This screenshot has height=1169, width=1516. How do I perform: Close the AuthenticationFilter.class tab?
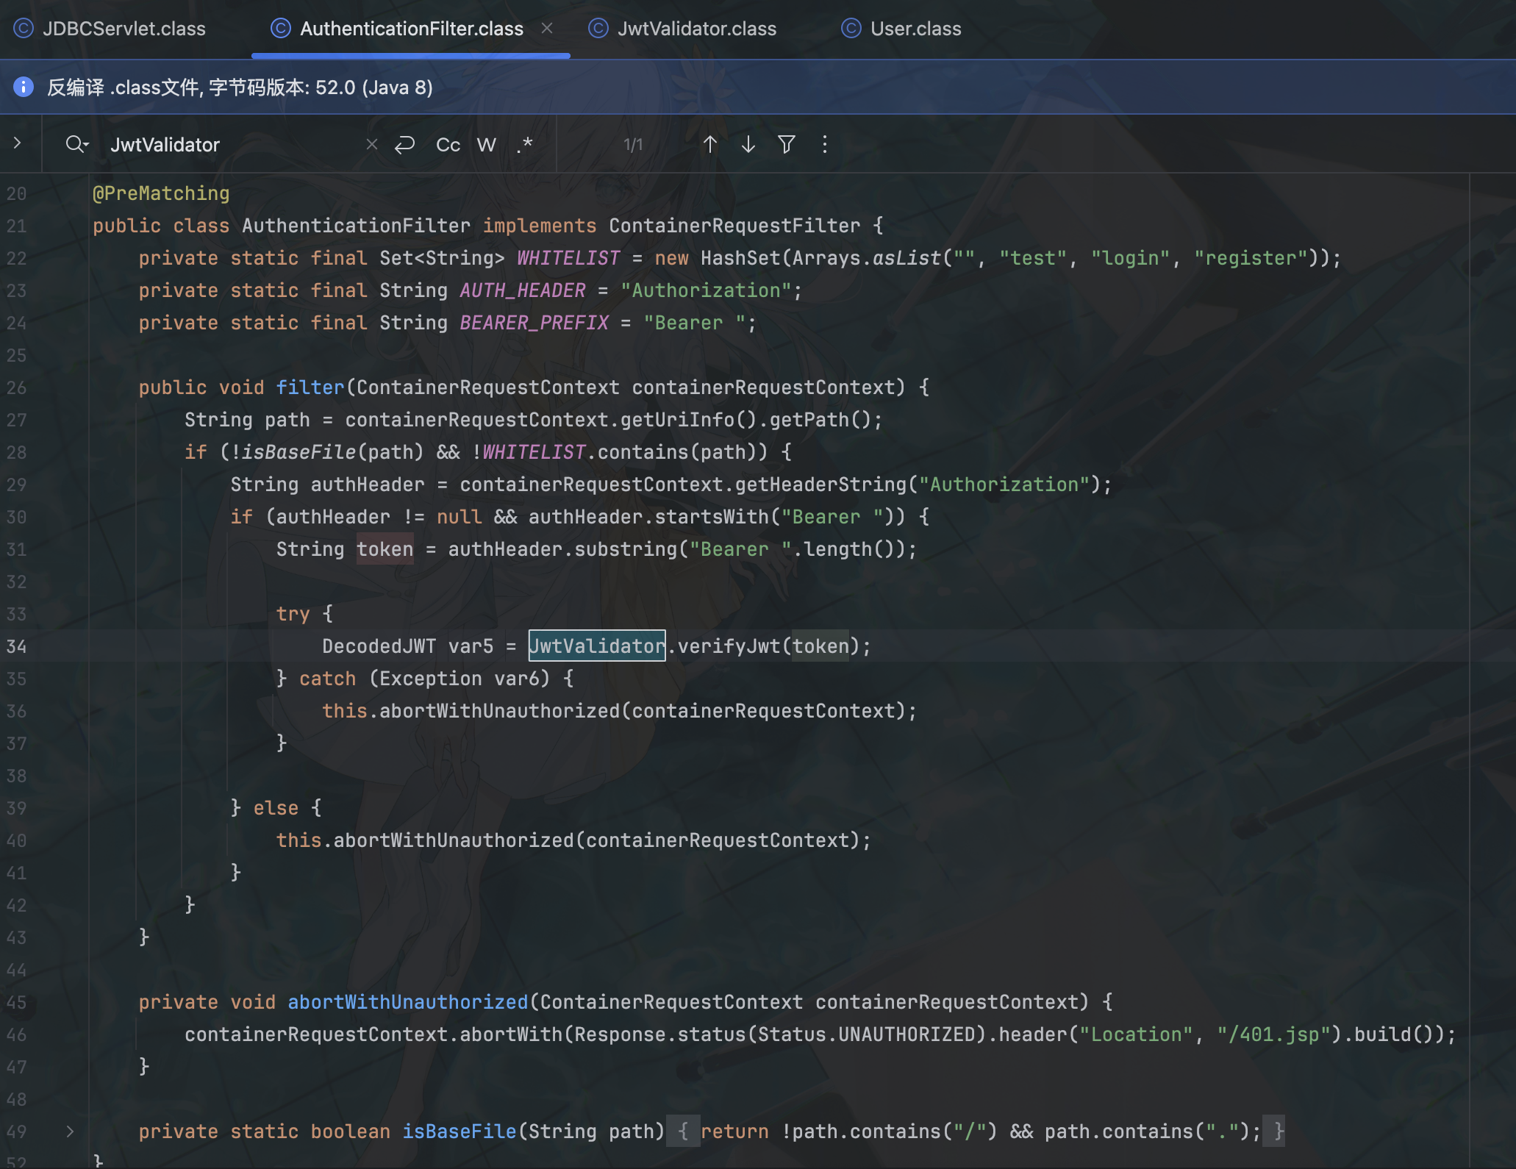(547, 29)
